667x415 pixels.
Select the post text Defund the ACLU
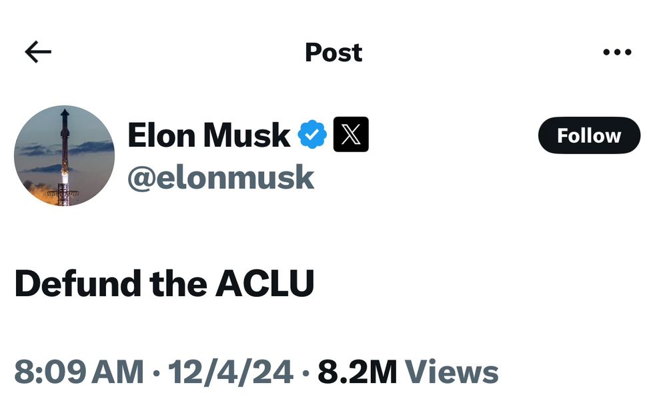[164, 284]
